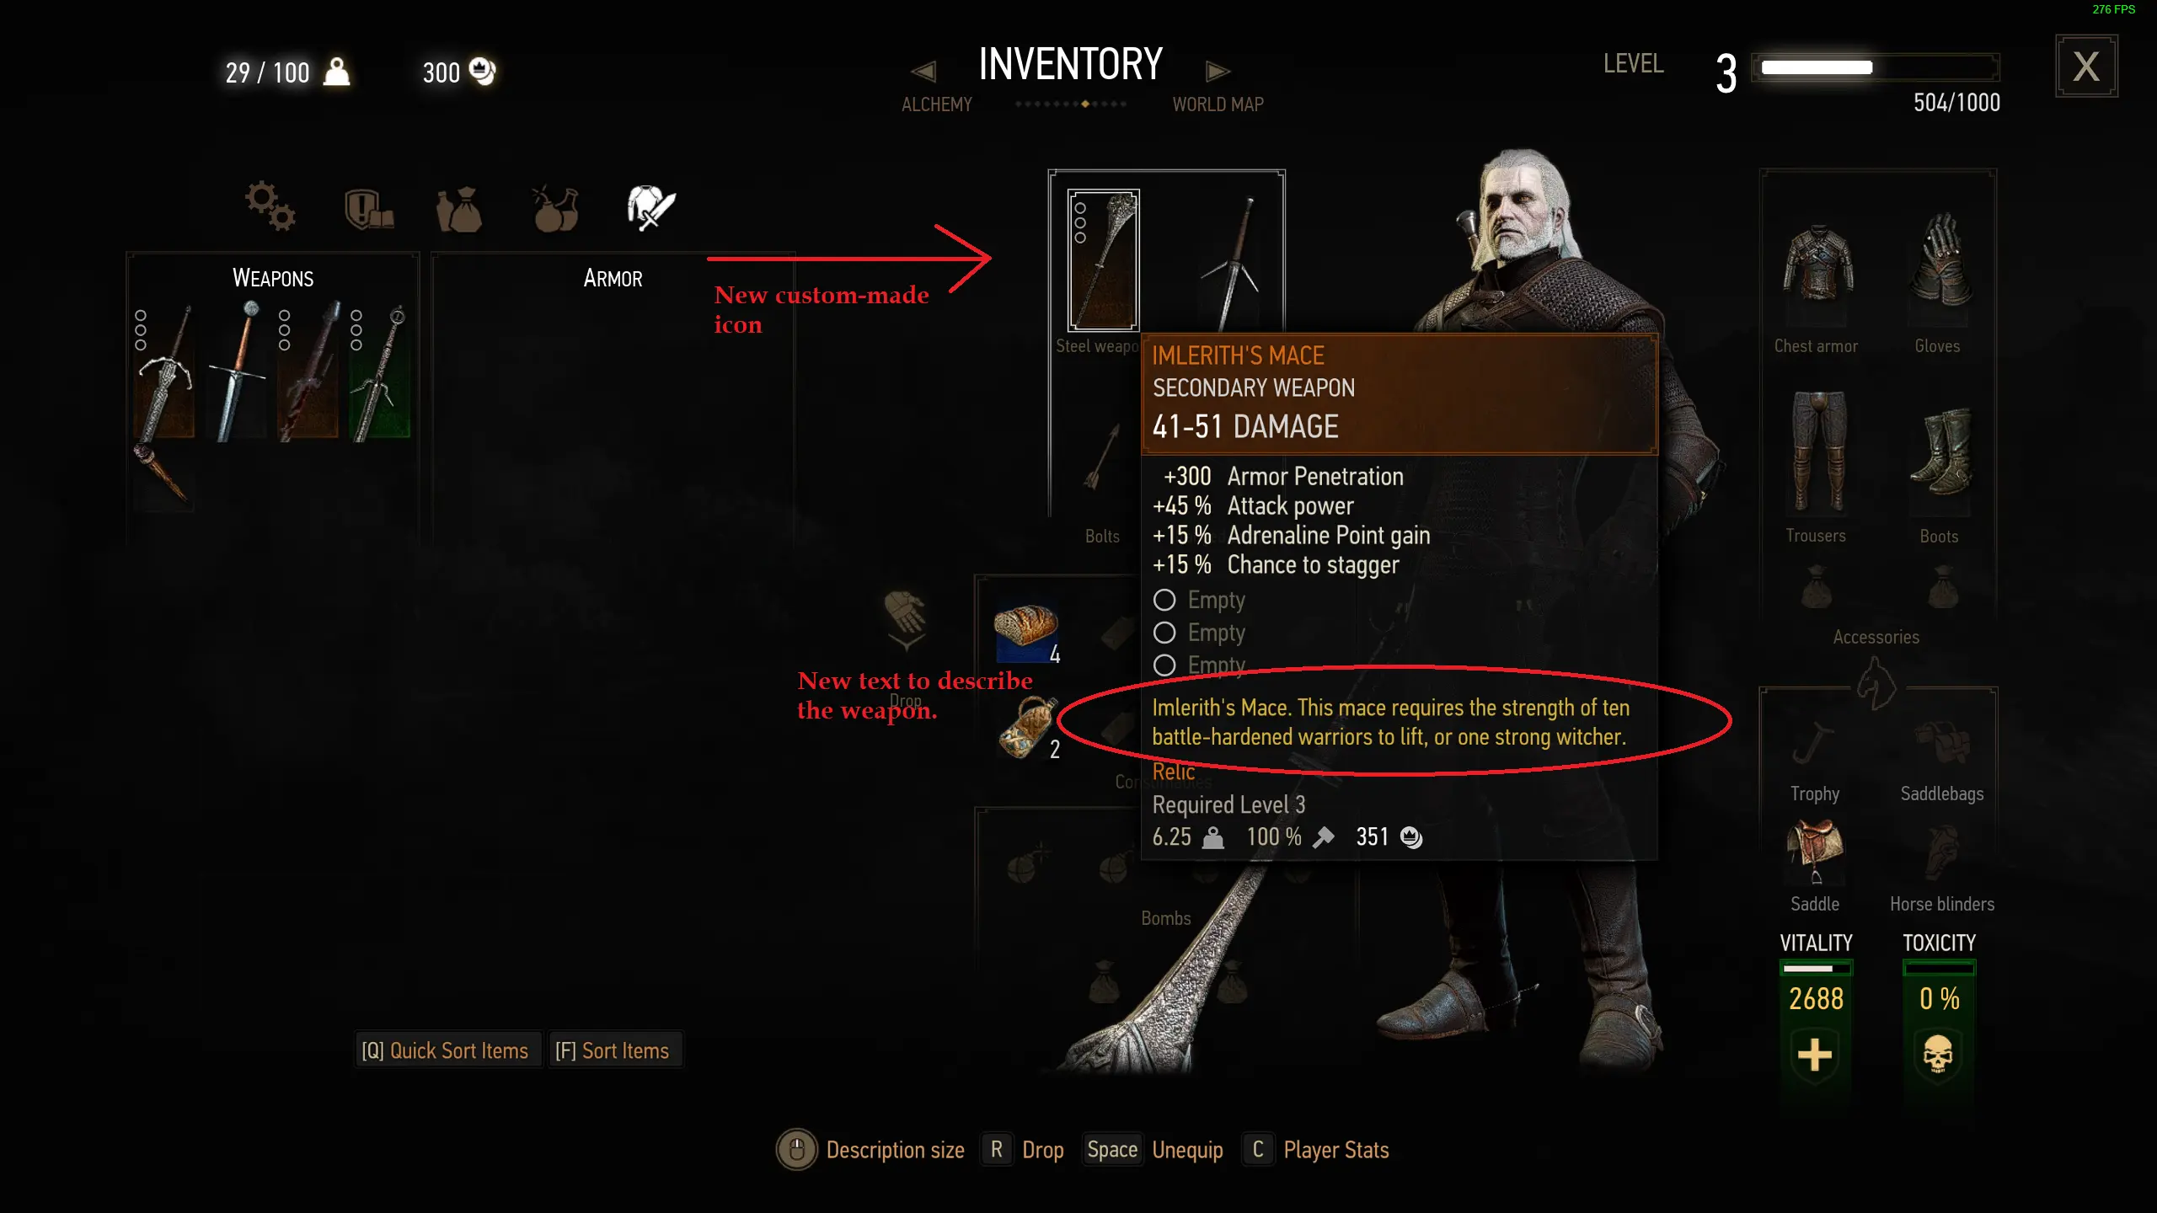Switch to the World Map tab

1218,104
